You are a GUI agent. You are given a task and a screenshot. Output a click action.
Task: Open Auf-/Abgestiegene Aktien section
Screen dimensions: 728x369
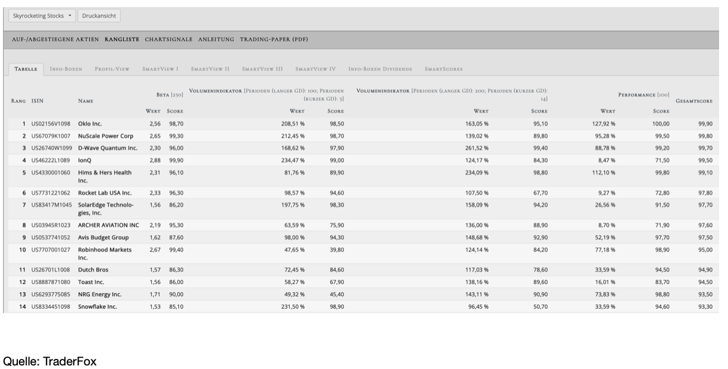pyautogui.click(x=55, y=39)
